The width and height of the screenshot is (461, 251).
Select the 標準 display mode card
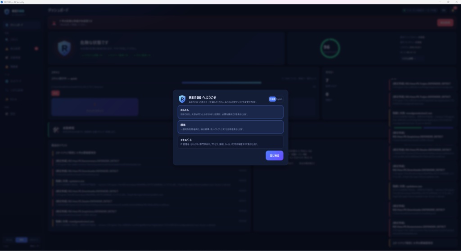pyautogui.click(x=230, y=127)
